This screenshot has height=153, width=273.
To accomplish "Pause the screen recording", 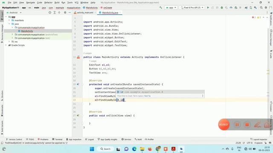I will (237, 125).
